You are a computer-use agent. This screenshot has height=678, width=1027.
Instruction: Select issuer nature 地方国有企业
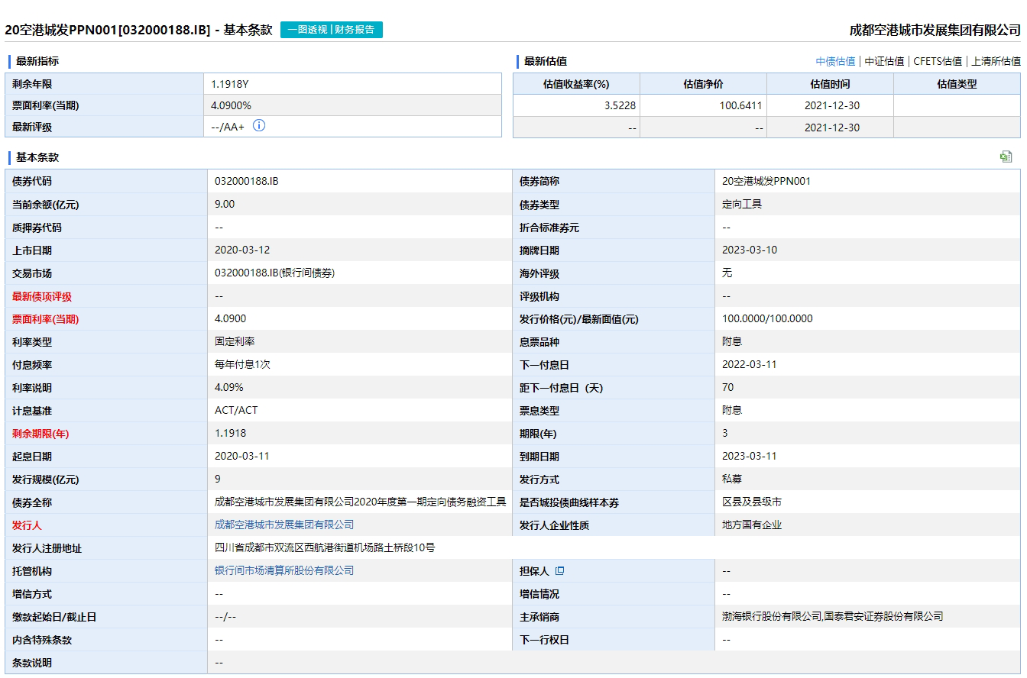[752, 525]
